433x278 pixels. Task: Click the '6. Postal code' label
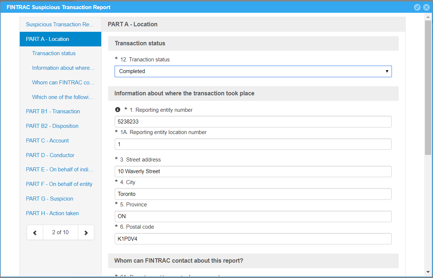tap(137, 227)
